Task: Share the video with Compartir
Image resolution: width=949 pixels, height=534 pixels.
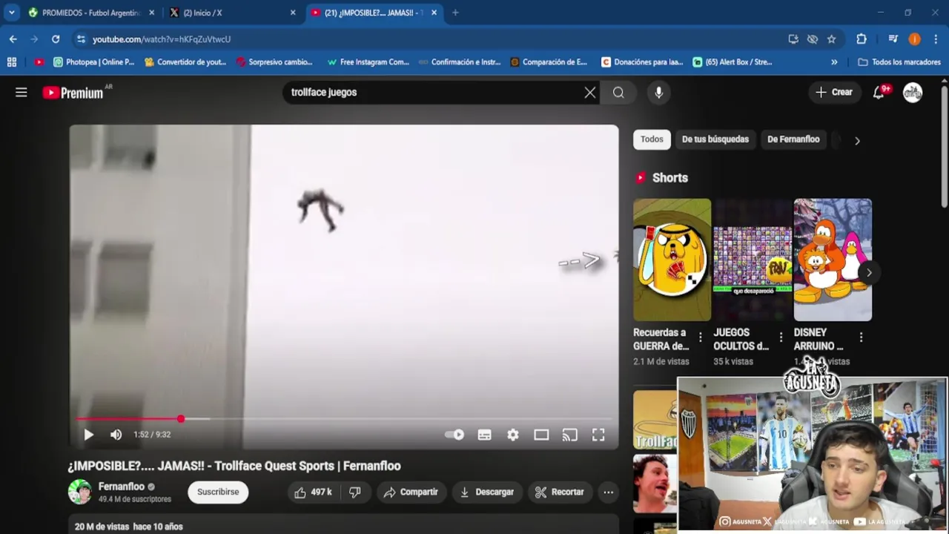Action: tap(411, 492)
